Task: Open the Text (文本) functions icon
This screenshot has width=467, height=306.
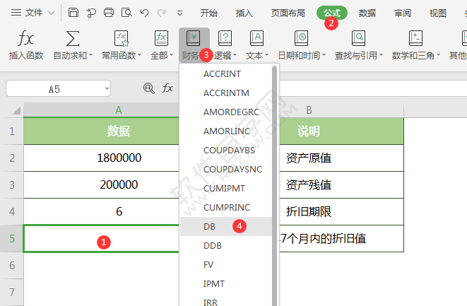Action: (x=256, y=39)
